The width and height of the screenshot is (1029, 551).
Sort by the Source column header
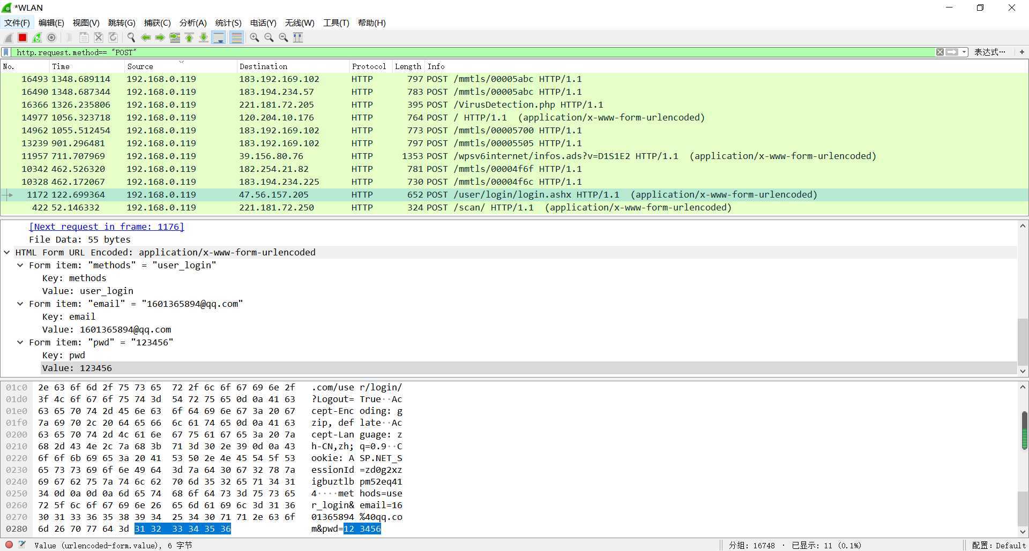pyautogui.click(x=180, y=66)
